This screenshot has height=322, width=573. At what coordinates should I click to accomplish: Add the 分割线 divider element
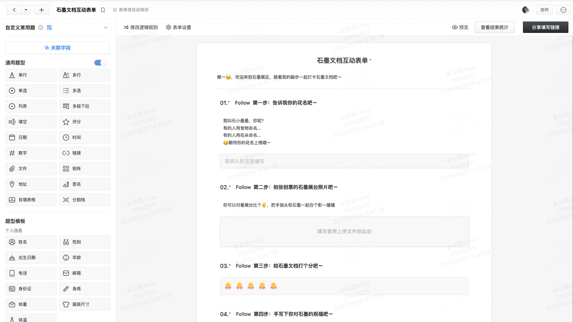click(85, 200)
